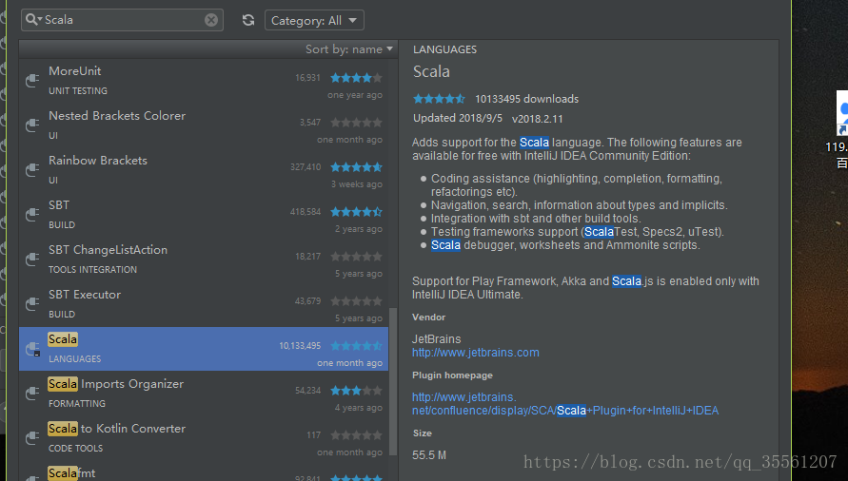Select Scala Imports Organizer entry
The image size is (848, 481).
(x=204, y=394)
